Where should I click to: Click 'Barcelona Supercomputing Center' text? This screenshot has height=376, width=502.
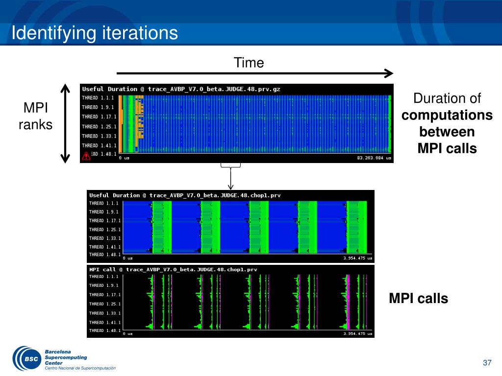pos(66,357)
